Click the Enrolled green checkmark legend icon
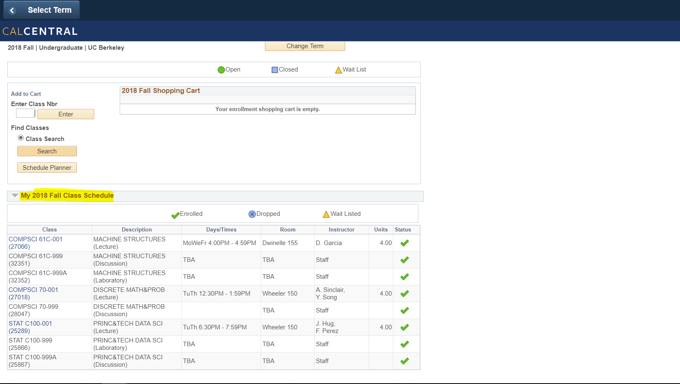This screenshot has height=384, width=680. [x=176, y=215]
